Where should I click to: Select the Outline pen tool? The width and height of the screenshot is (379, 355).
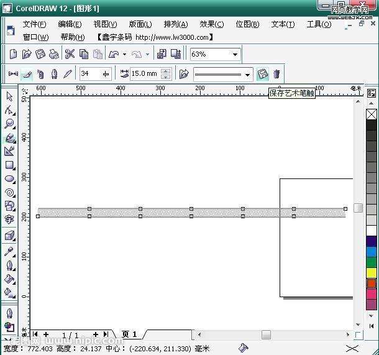10,265
